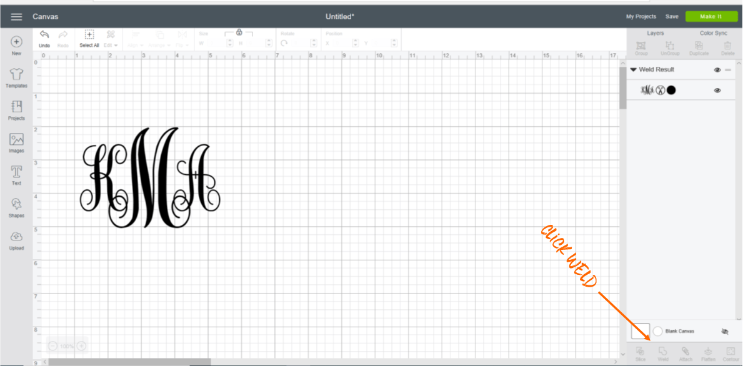
Task: Select the Blank Canvas radio button
Action: tap(657, 331)
